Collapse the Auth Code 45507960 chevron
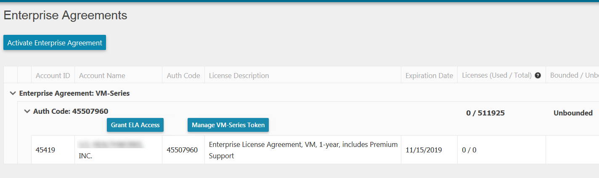Viewport: 599px width, 178px height. (x=27, y=111)
